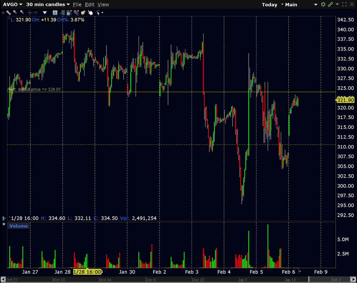The width and height of the screenshot is (357, 283).
Task: Click the CH% 3.67% value text
Action: click(x=71, y=20)
